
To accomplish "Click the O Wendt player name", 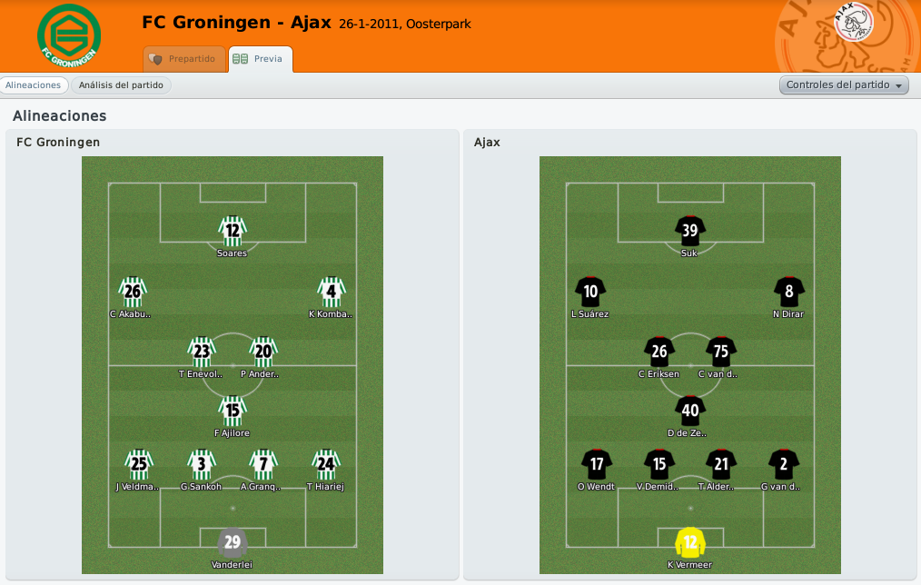I will (596, 487).
